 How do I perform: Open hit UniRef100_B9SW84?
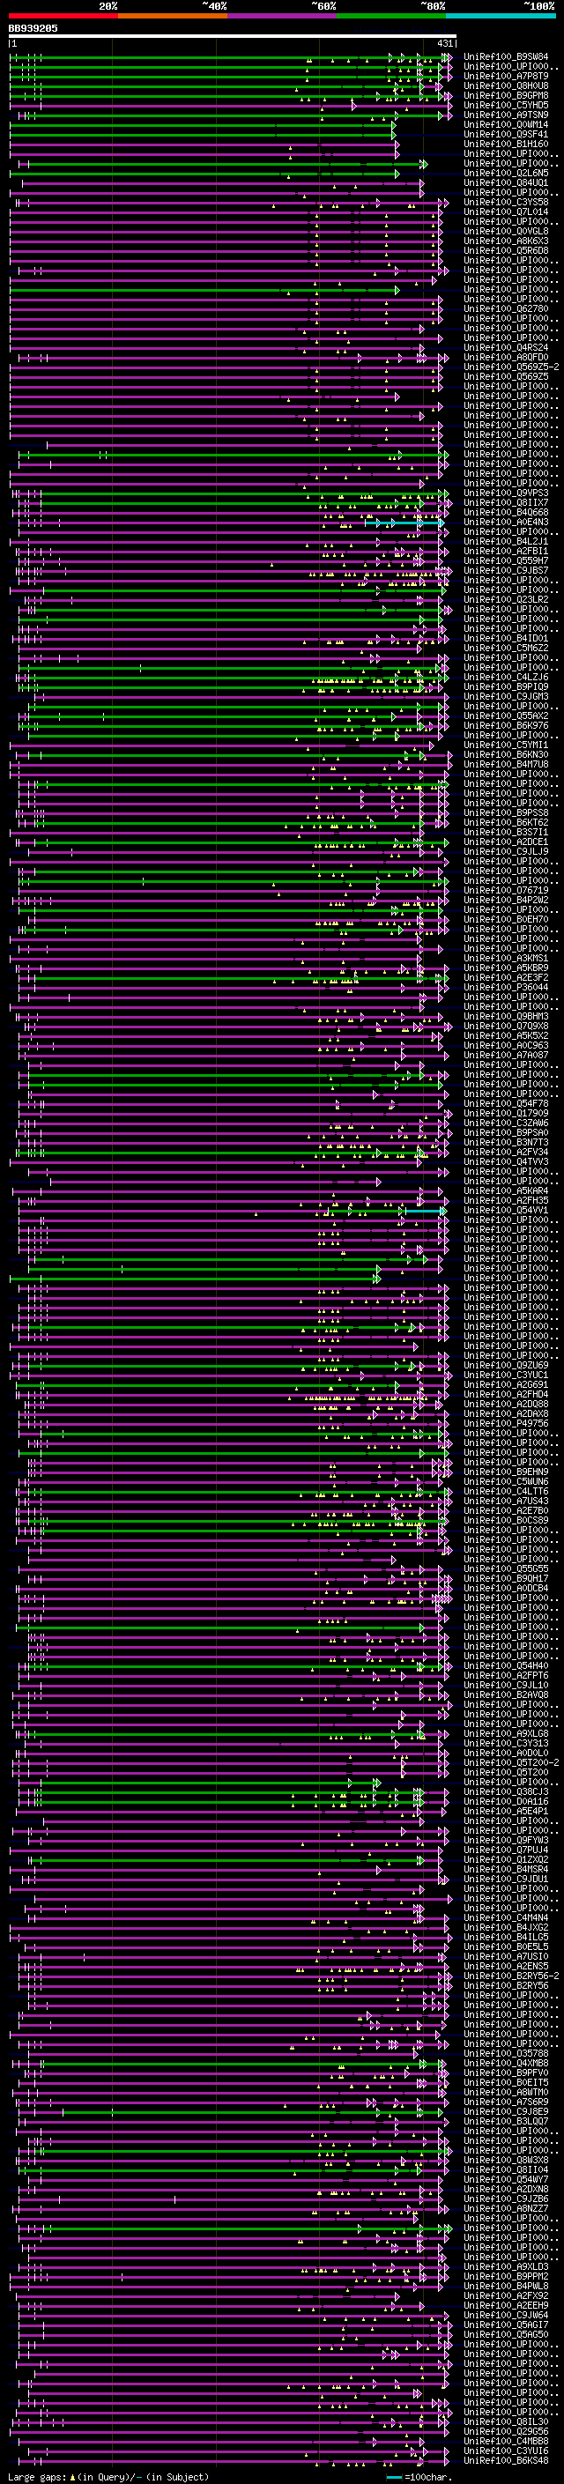click(506, 57)
